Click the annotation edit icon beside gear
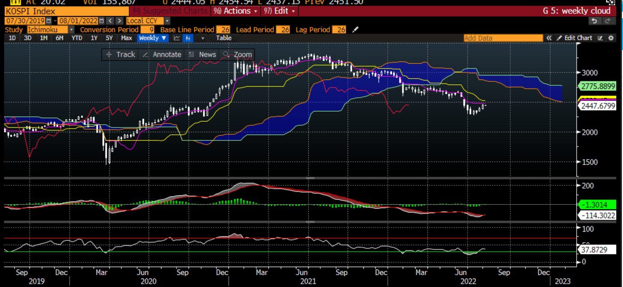This screenshot has height=287, width=623. tap(600, 38)
